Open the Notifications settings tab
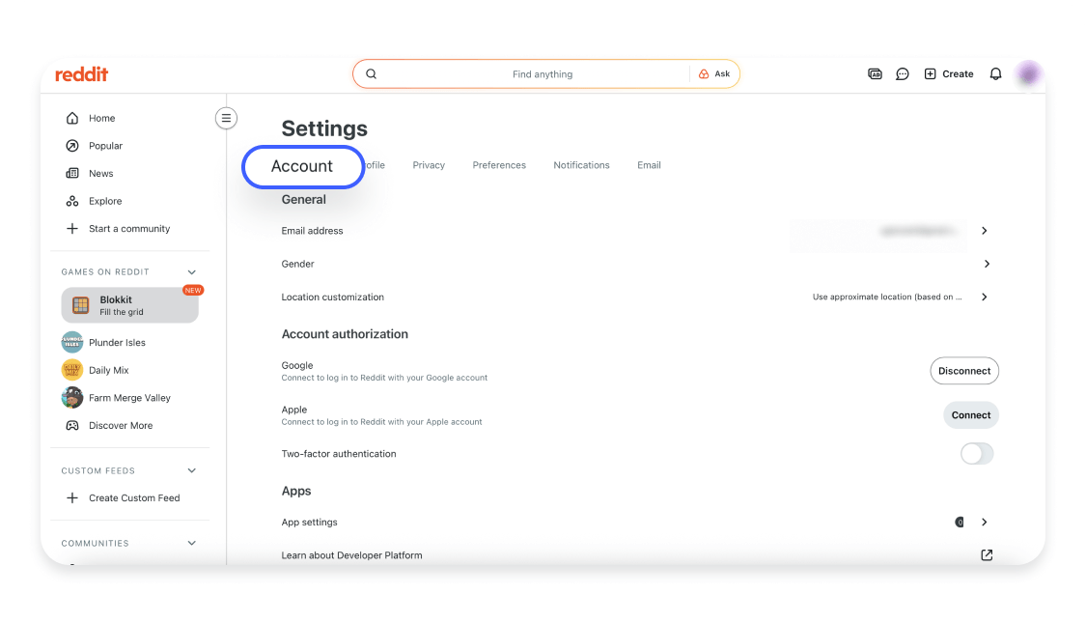Image resolution: width=1086 pixels, height=623 pixels. tap(581, 164)
